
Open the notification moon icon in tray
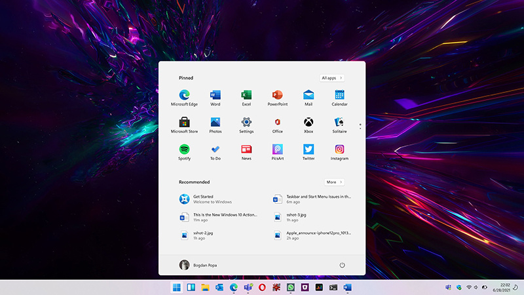point(515,287)
